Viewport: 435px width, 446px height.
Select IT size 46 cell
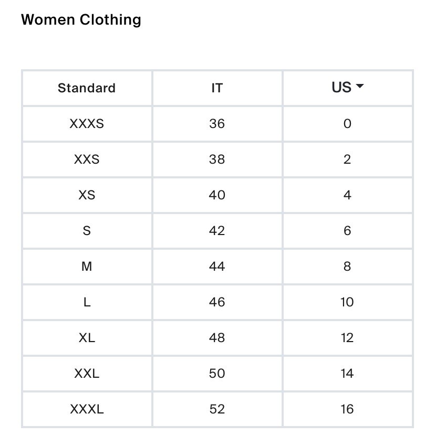click(217, 302)
